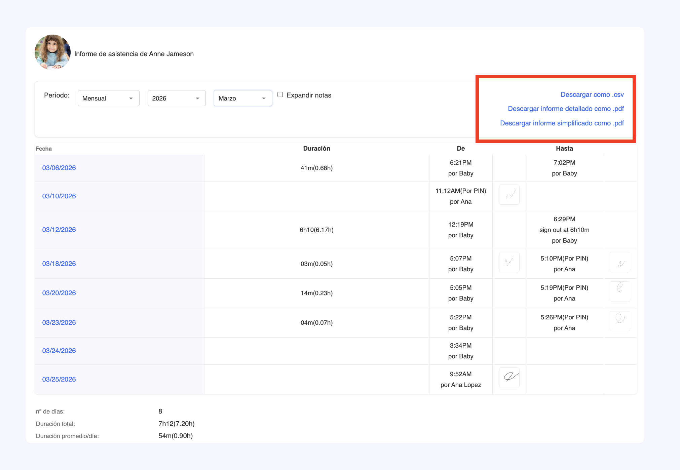680x470 pixels.
Task: Open the 03/20/2026 date link
Action: click(59, 293)
